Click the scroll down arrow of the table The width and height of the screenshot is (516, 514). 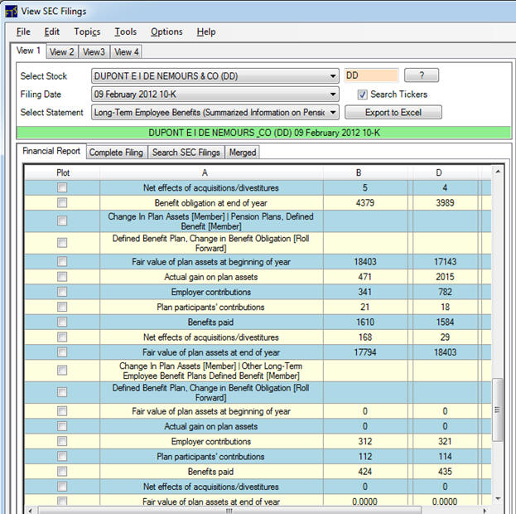coord(498,499)
